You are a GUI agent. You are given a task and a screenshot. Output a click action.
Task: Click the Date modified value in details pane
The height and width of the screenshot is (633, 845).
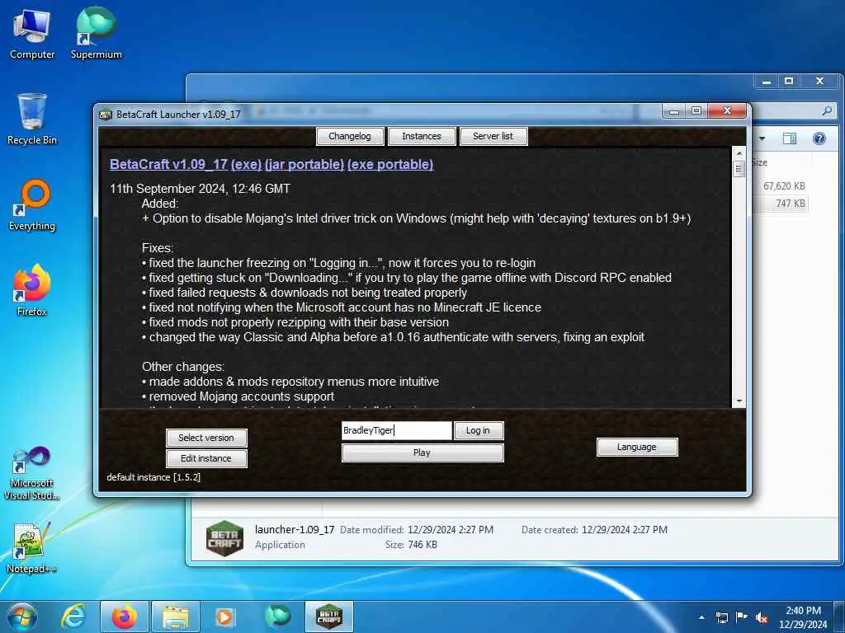[x=451, y=530]
